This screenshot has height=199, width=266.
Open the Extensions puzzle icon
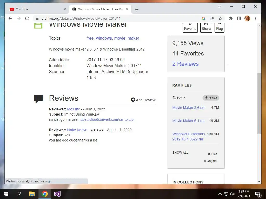coord(231,18)
